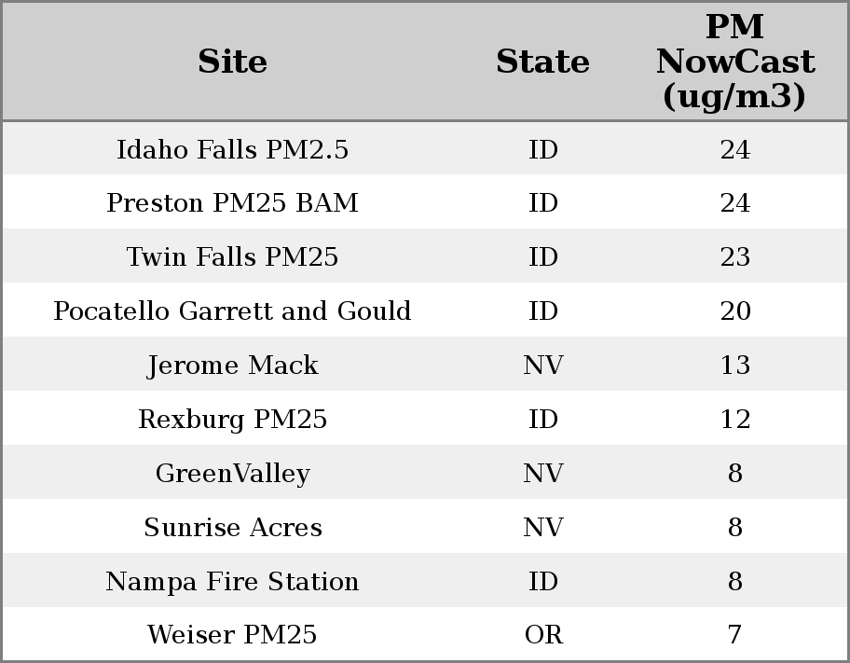This screenshot has height=663, width=850.
Task: Click the OR state cell for Weiser
Action: click(x=543, y=635)
